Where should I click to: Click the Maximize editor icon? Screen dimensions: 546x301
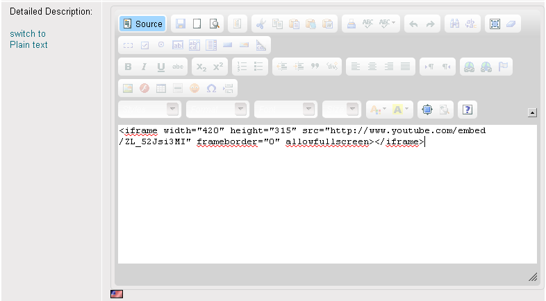[427, 109]
